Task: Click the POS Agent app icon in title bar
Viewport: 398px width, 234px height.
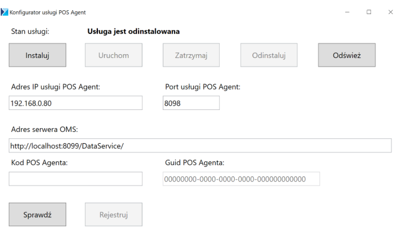Action: pyautogui.click(x=4, y=12)
